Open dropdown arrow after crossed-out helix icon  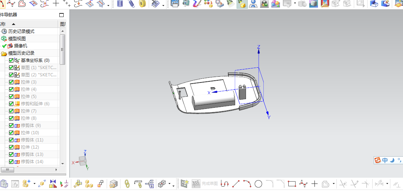164,5
